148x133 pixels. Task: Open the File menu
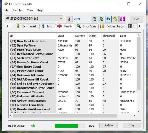coord(6,10)
